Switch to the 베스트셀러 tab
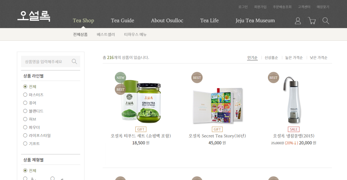The height and width of the screenshot is (180, 347). 106,34
